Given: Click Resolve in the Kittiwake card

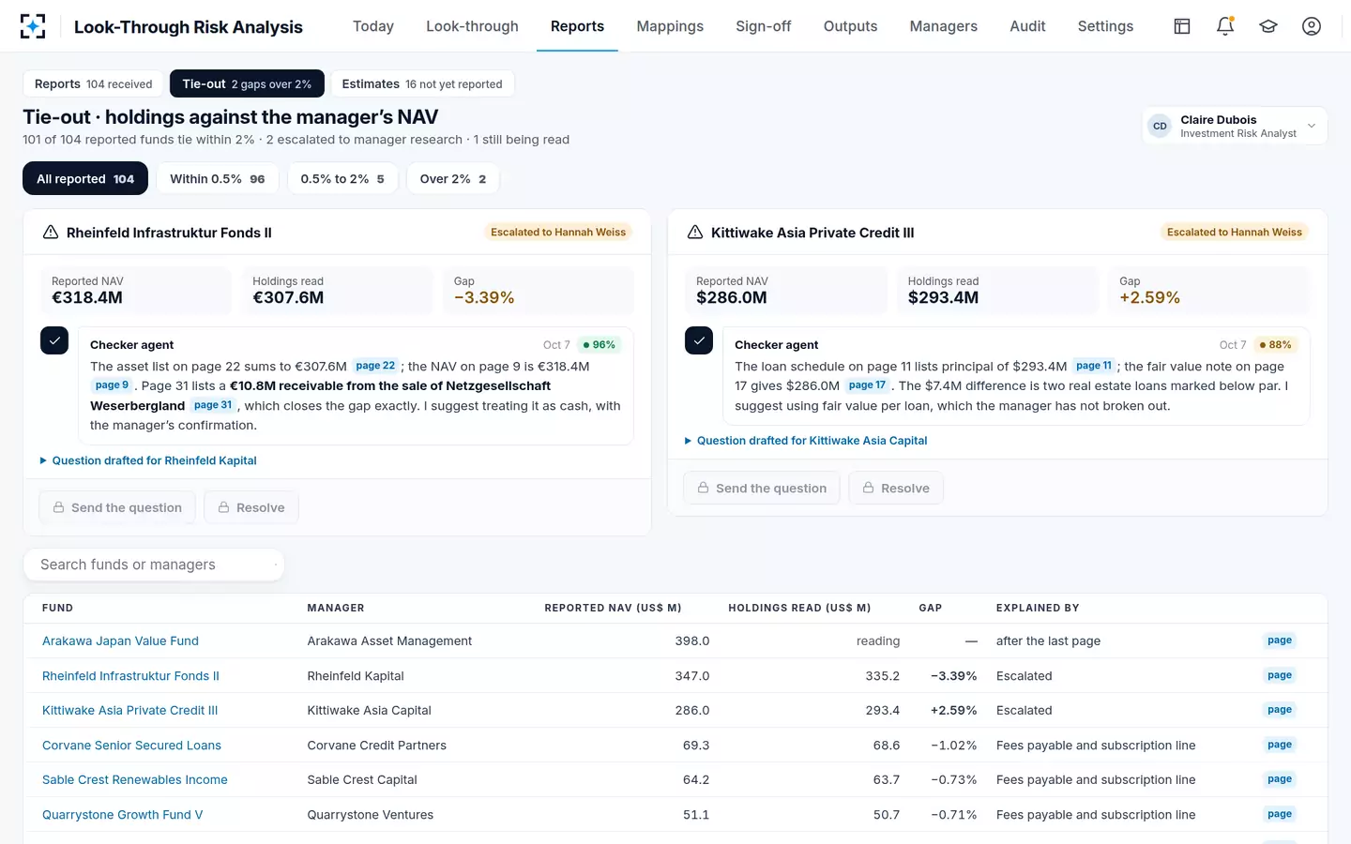Looking at the screenshot, I should [896, 488].
